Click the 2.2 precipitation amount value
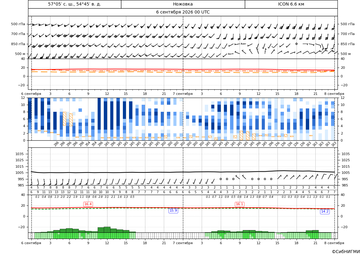 (69, 197)
